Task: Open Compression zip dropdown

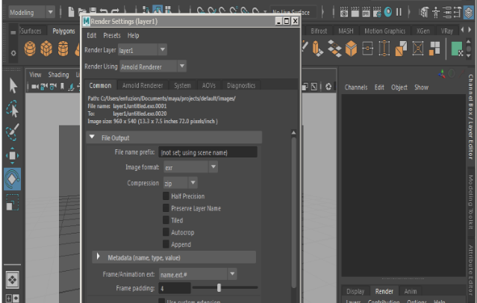Action: 181,183
